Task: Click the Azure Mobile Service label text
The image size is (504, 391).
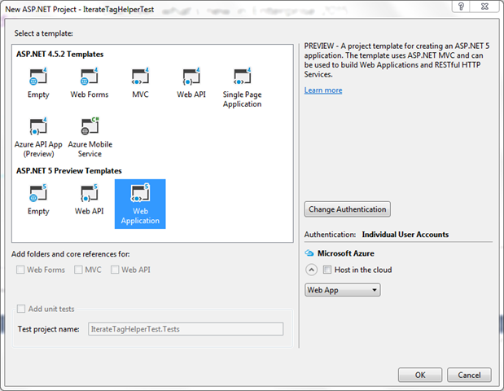Action: pyautogui.click(x=90, y=149)
